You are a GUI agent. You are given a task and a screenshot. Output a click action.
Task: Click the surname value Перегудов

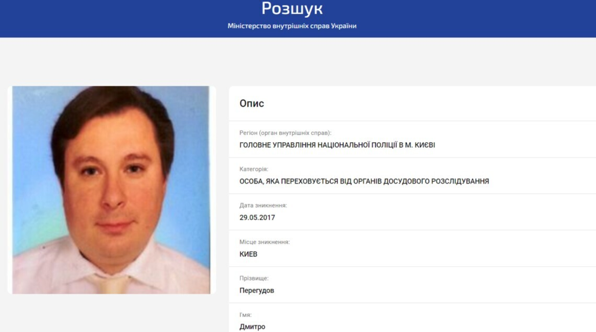(257, 290)
